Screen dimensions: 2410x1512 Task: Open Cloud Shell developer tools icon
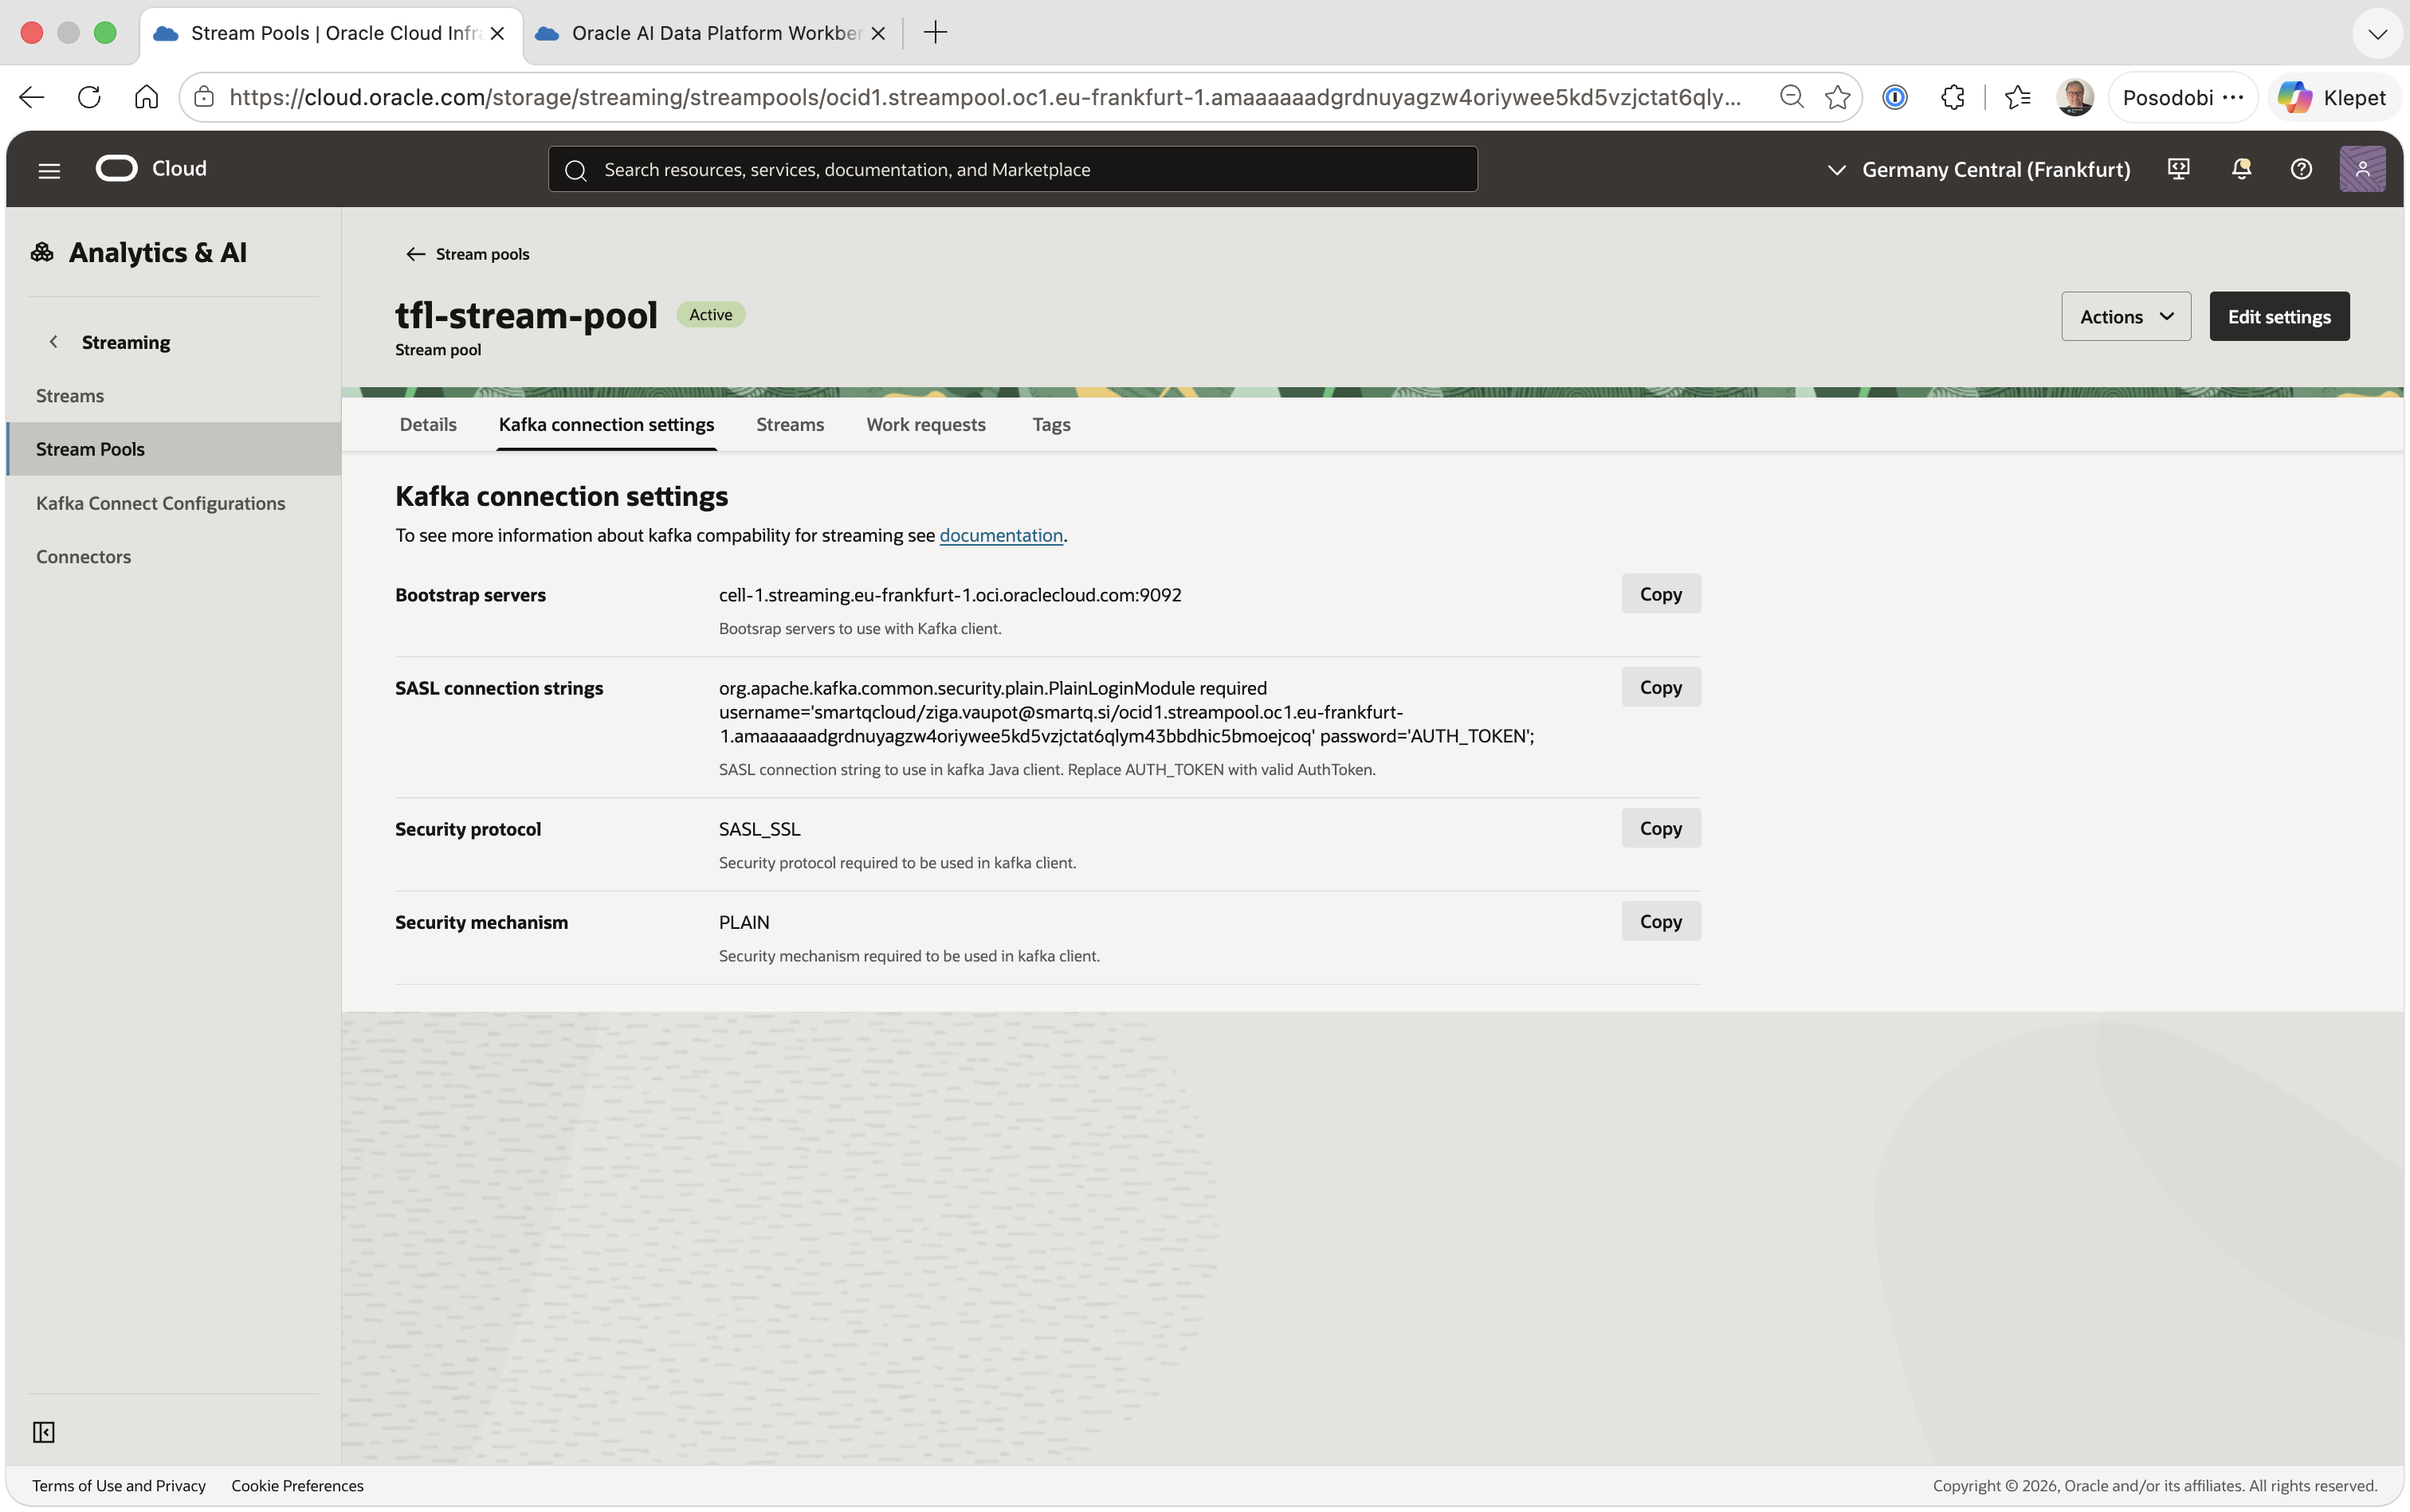pyautogui.click(x=2178, y=169)
